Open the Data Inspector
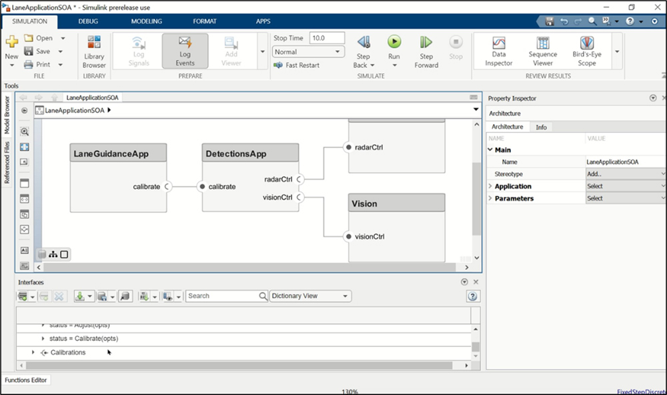667x395 pixels. point(498,51)
